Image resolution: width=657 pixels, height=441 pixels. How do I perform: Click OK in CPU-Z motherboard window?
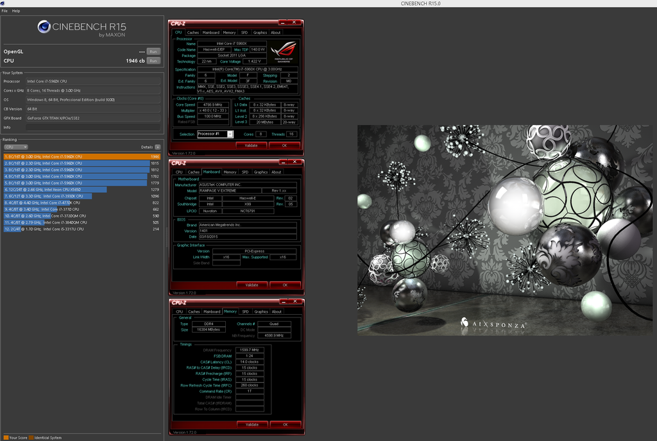coord(286,285)
